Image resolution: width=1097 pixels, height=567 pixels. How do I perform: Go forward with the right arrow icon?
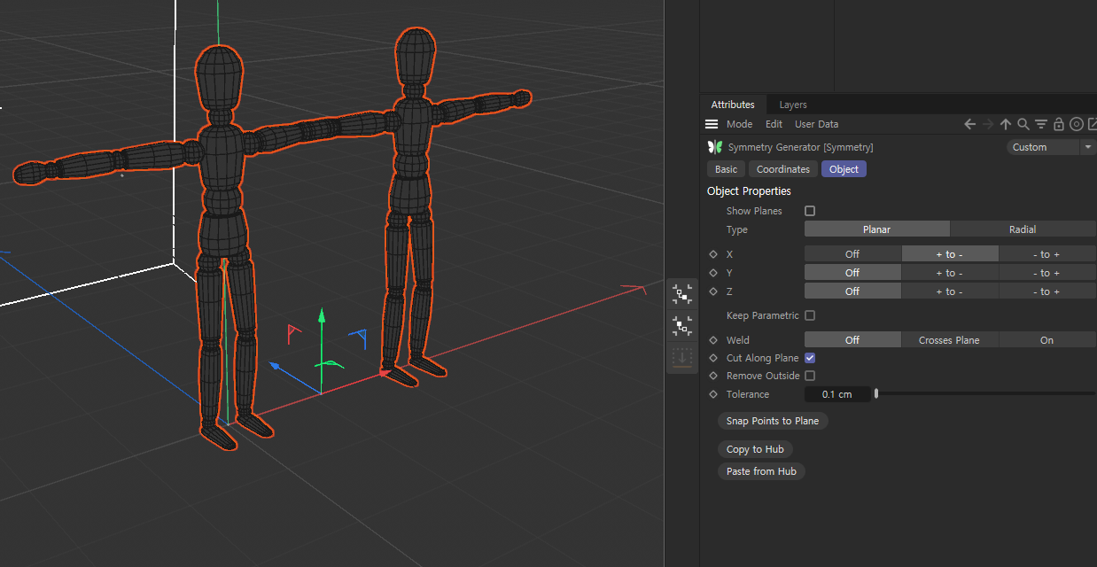pyautogui.click(x=988, y=124)
